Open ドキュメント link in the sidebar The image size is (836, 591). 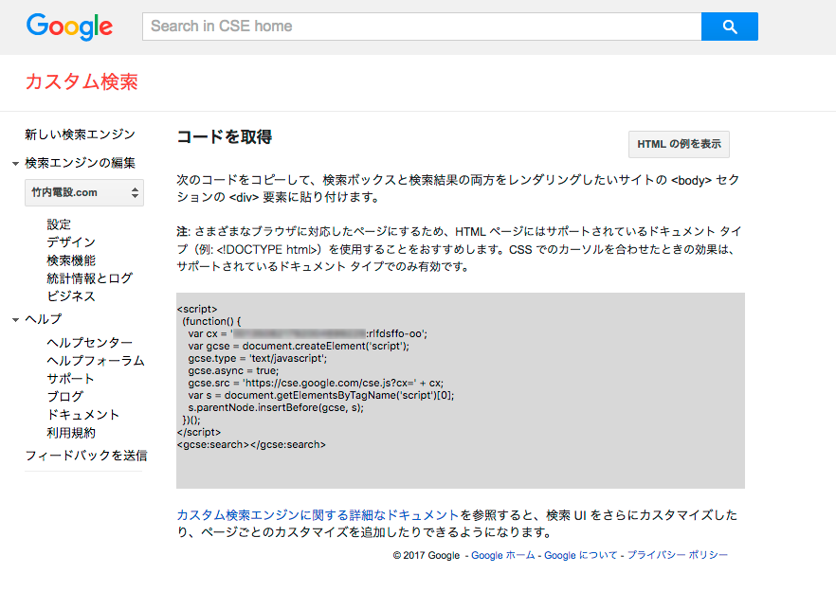82,415
